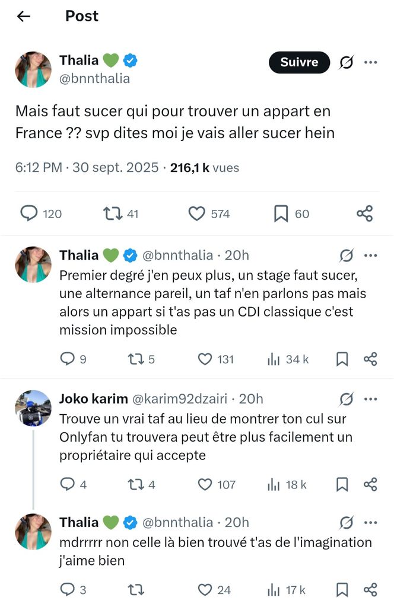Repost Joko karim's reply
The height and width of the screenshot is (607, 394).
click(x=135, y=485)
